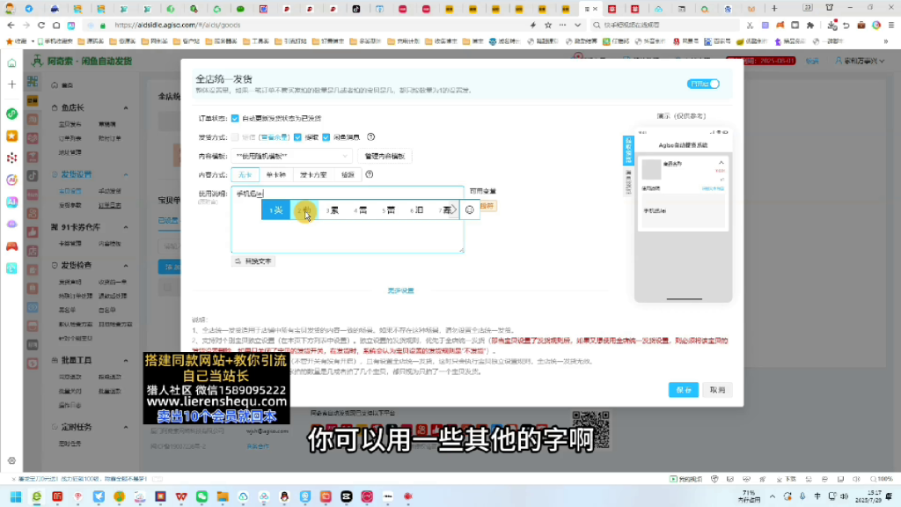Screen dimensions: 901x507
Task: Open the 内容模板 random template dropdown
Action: pyautogui.click(x=291, y=156)
